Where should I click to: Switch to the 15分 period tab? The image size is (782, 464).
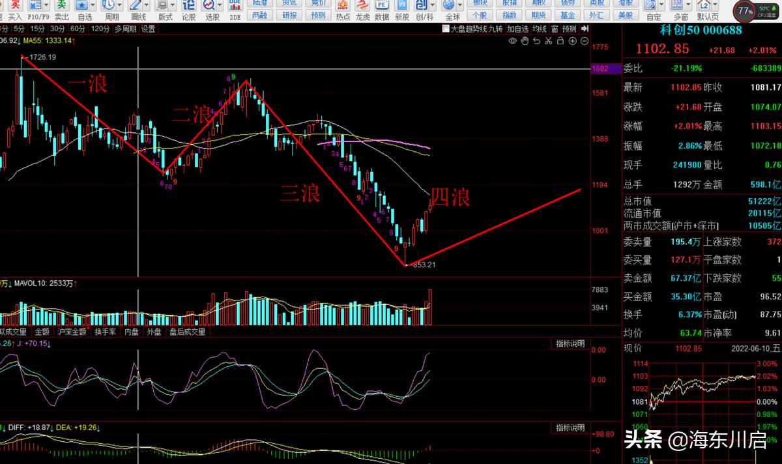pos(38,29)
